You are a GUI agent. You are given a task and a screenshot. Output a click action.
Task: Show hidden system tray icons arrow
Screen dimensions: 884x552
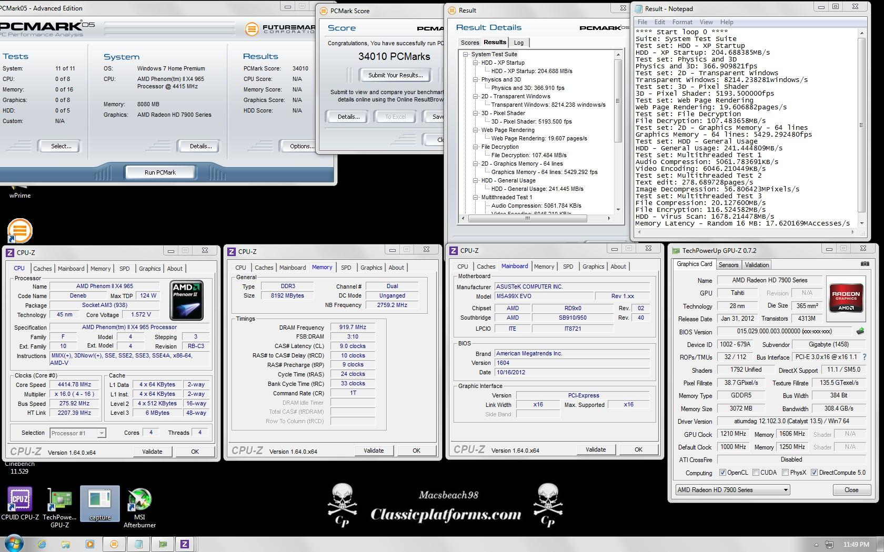click(816, 545)
